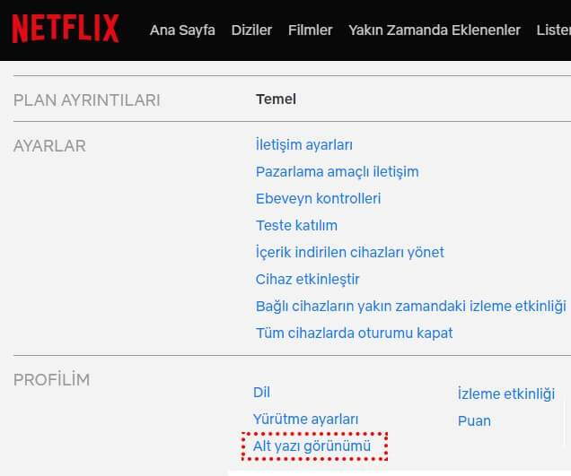This screenshot has height=476, width=571.
Task: Open Yürütme ayarları link
Action: point(305,419)
